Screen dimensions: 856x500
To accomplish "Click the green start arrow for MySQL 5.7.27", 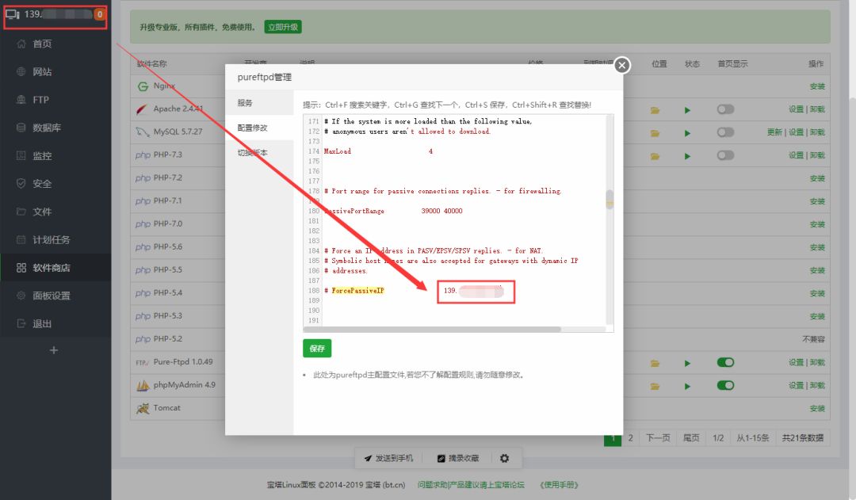I will click(x=687, y=132).
